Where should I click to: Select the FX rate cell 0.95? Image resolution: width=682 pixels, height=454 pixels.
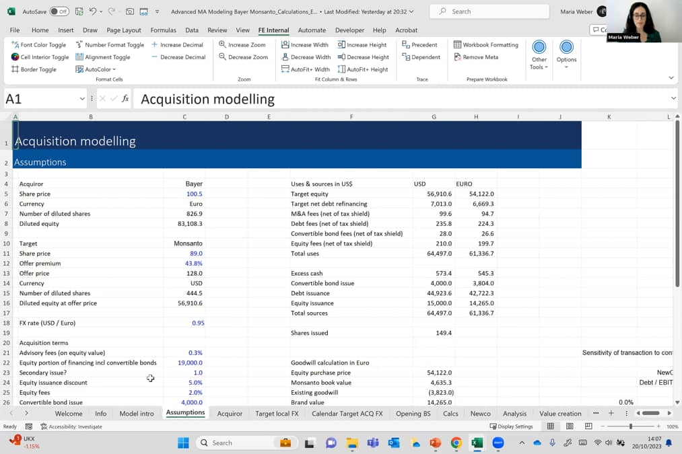pos(184,323)
